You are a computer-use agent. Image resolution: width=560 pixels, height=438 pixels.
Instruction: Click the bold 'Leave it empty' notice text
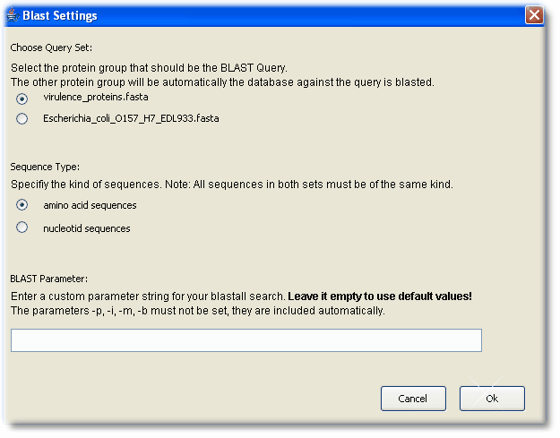coord(380,296)
